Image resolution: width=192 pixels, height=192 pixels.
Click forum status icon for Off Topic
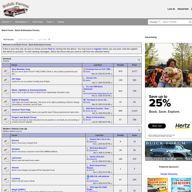pyautogui.click(x=6, y=80)
